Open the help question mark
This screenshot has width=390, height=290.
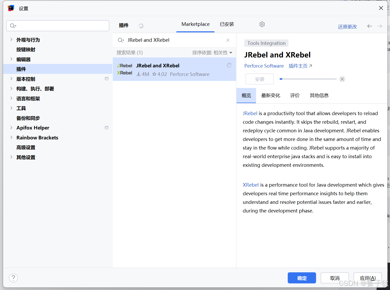[x=13, y=278]
